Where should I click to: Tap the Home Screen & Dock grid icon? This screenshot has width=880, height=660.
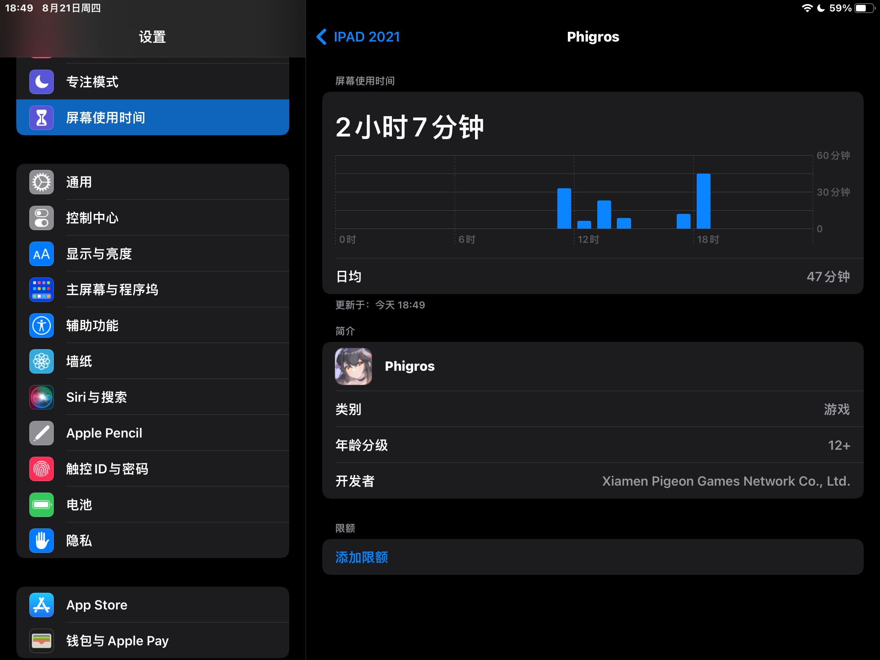[42, 290]
